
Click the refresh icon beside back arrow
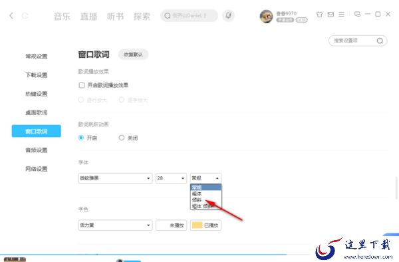pos(25,16)
